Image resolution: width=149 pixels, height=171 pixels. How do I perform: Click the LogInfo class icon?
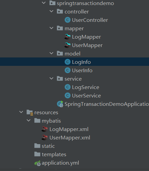click(68, 62)
